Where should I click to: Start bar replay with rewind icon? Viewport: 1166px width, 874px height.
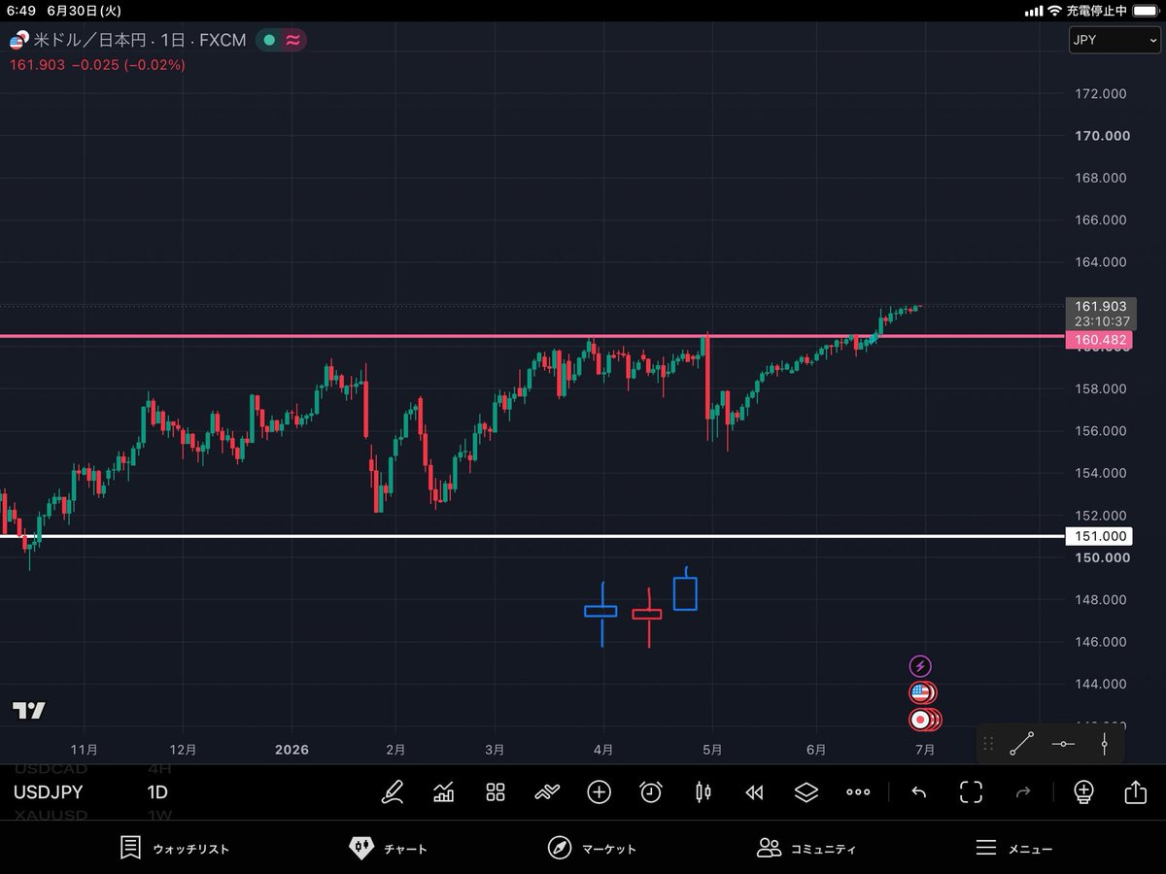point(754,792)
